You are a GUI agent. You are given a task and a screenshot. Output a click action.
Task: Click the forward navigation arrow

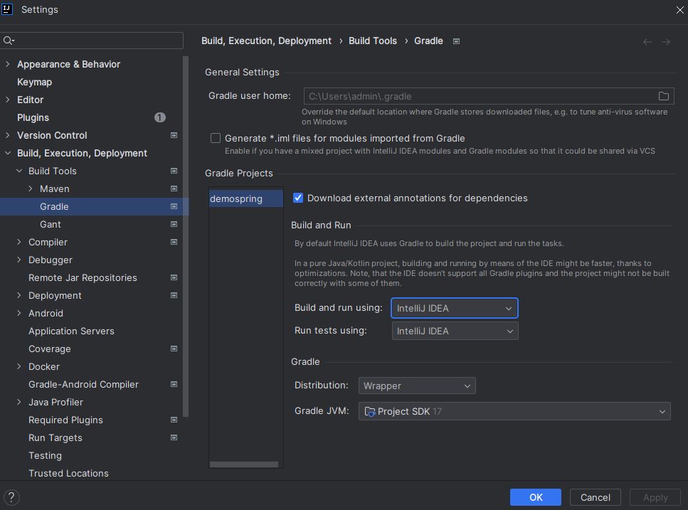(666, 42)
